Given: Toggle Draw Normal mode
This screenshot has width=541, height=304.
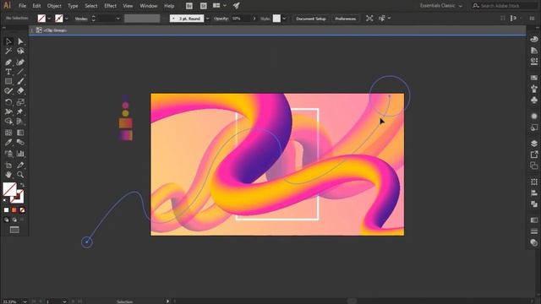Looking at the screenshot, I should [6, 220].
